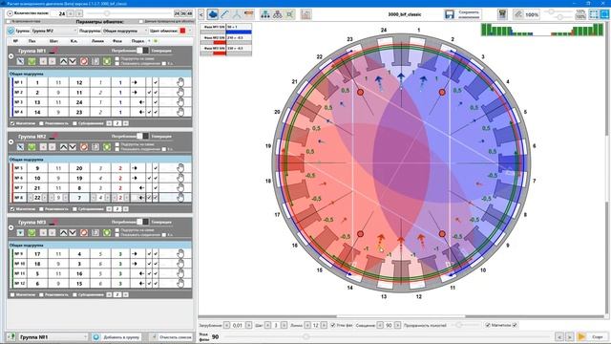Click the Паз column header

coord(32,40)
